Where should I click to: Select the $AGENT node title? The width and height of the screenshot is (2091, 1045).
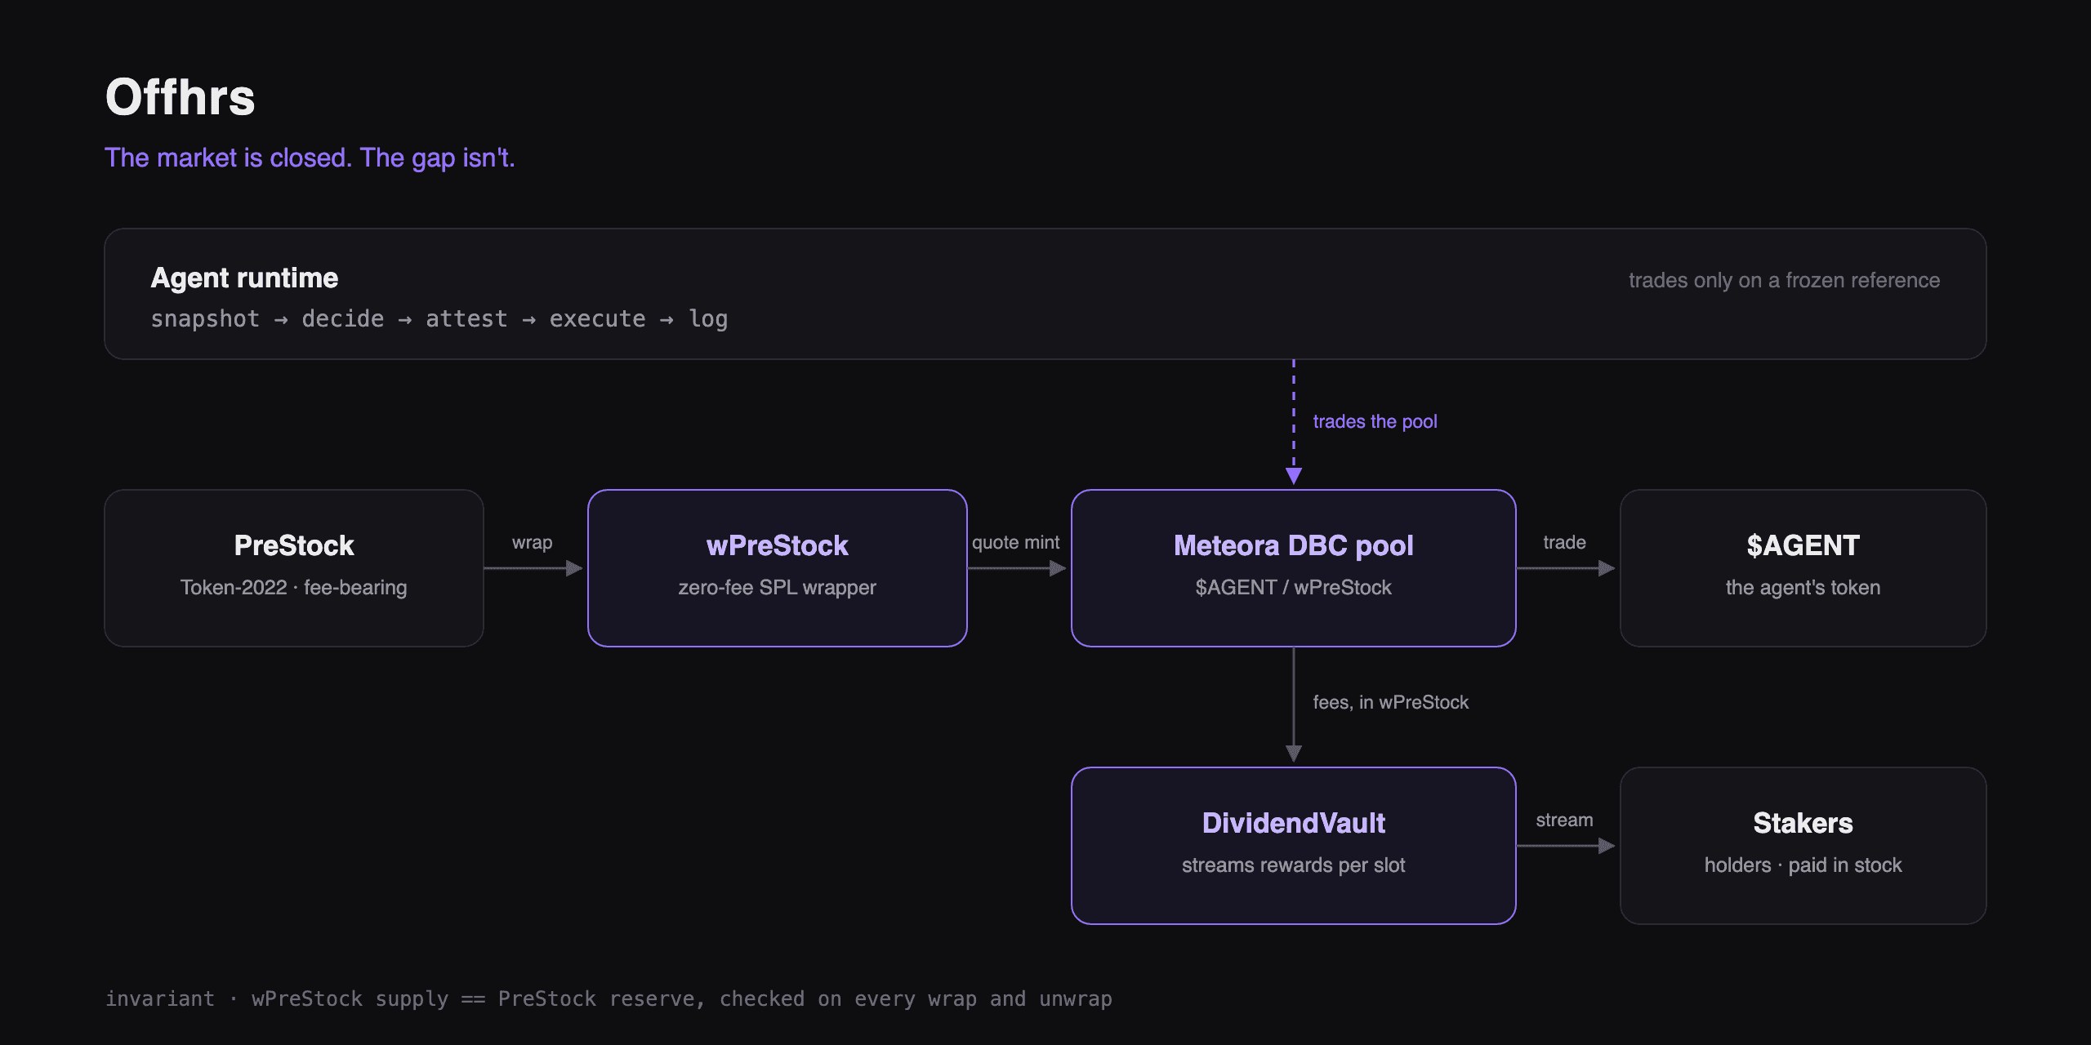[x=1803, y=545]
